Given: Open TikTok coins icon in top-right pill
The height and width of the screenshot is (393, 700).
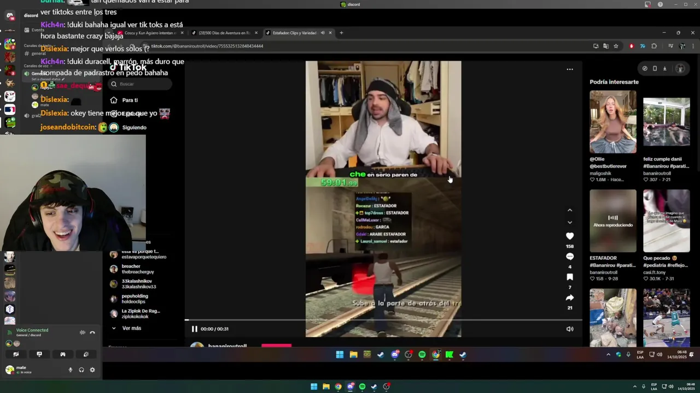Looking at the screenshot, I should (x=645, y=69).
